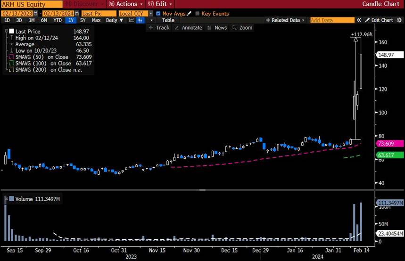Open the Discover dropdown menu

[x=84, y=4]
